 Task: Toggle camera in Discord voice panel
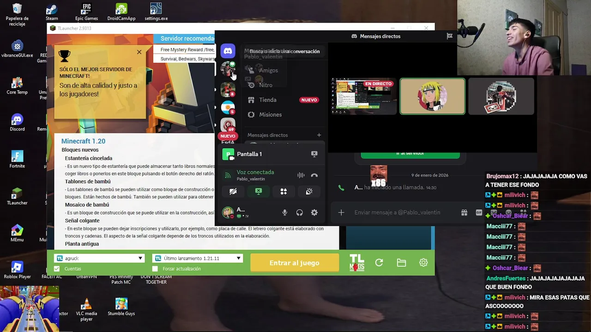click(233, 191)
